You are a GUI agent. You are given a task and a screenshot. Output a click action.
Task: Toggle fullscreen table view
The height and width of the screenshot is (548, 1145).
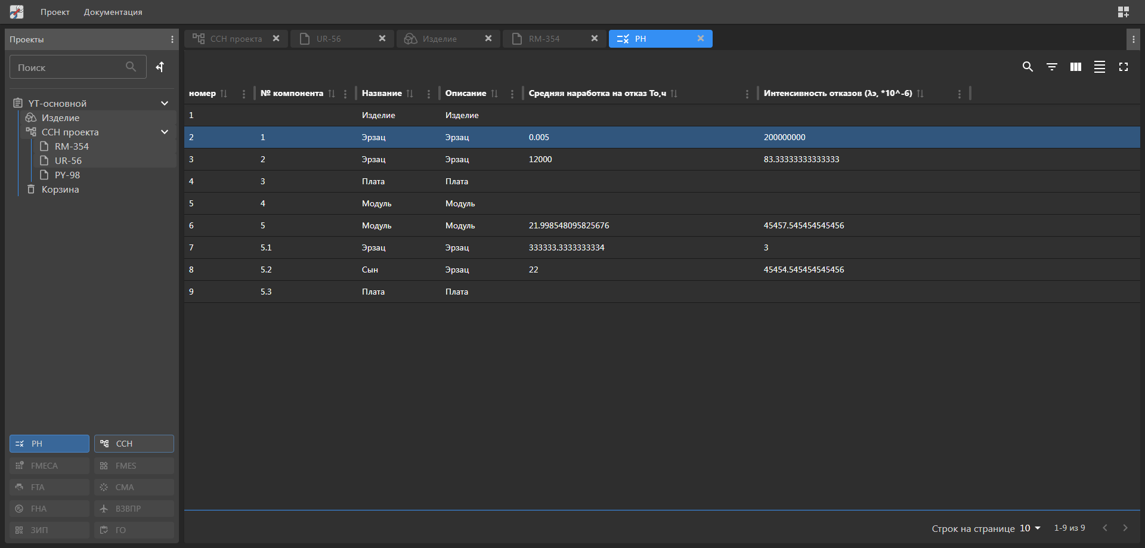point(1123,67)
